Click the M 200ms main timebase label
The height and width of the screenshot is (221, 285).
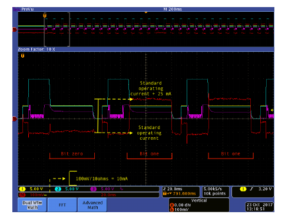[173, 9]
